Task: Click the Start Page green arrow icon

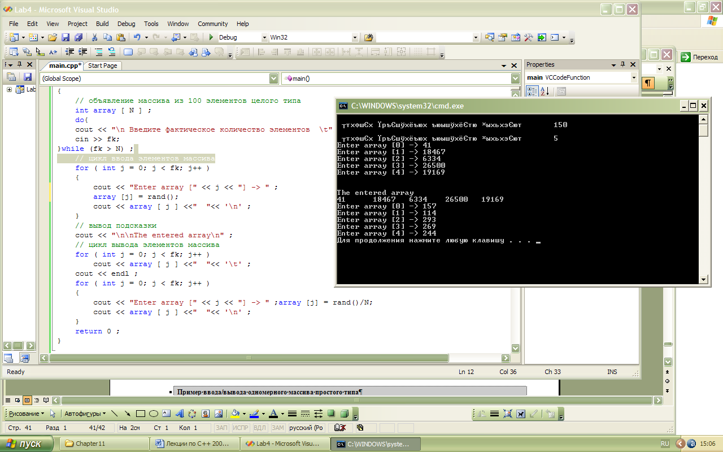Action: click(542, 37)
